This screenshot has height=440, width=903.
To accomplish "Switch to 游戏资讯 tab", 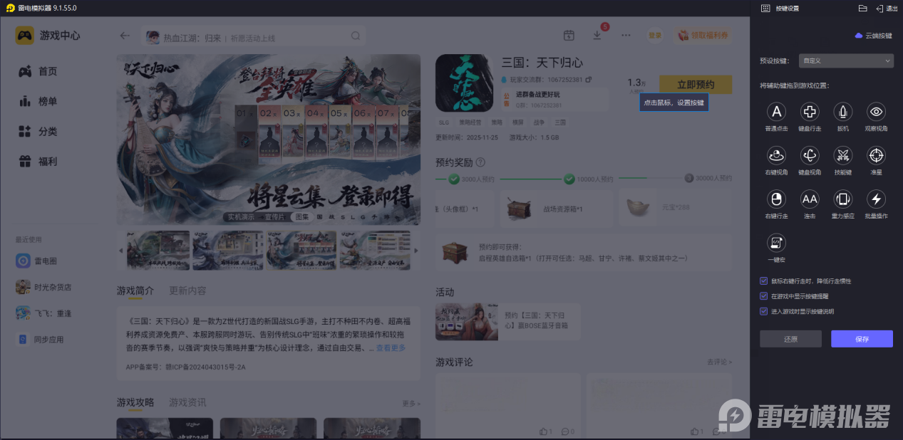I will (x=187, y=402).
